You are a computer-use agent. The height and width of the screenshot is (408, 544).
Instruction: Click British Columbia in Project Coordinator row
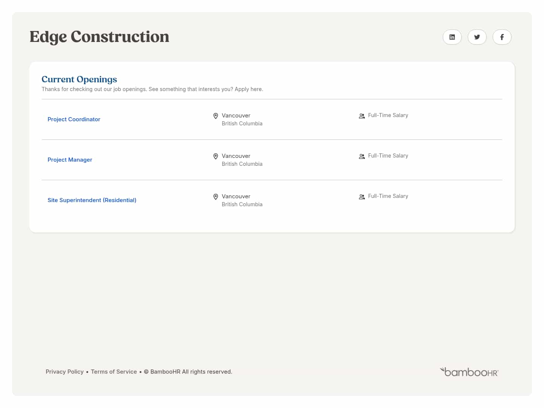click(x=242, y=124)
